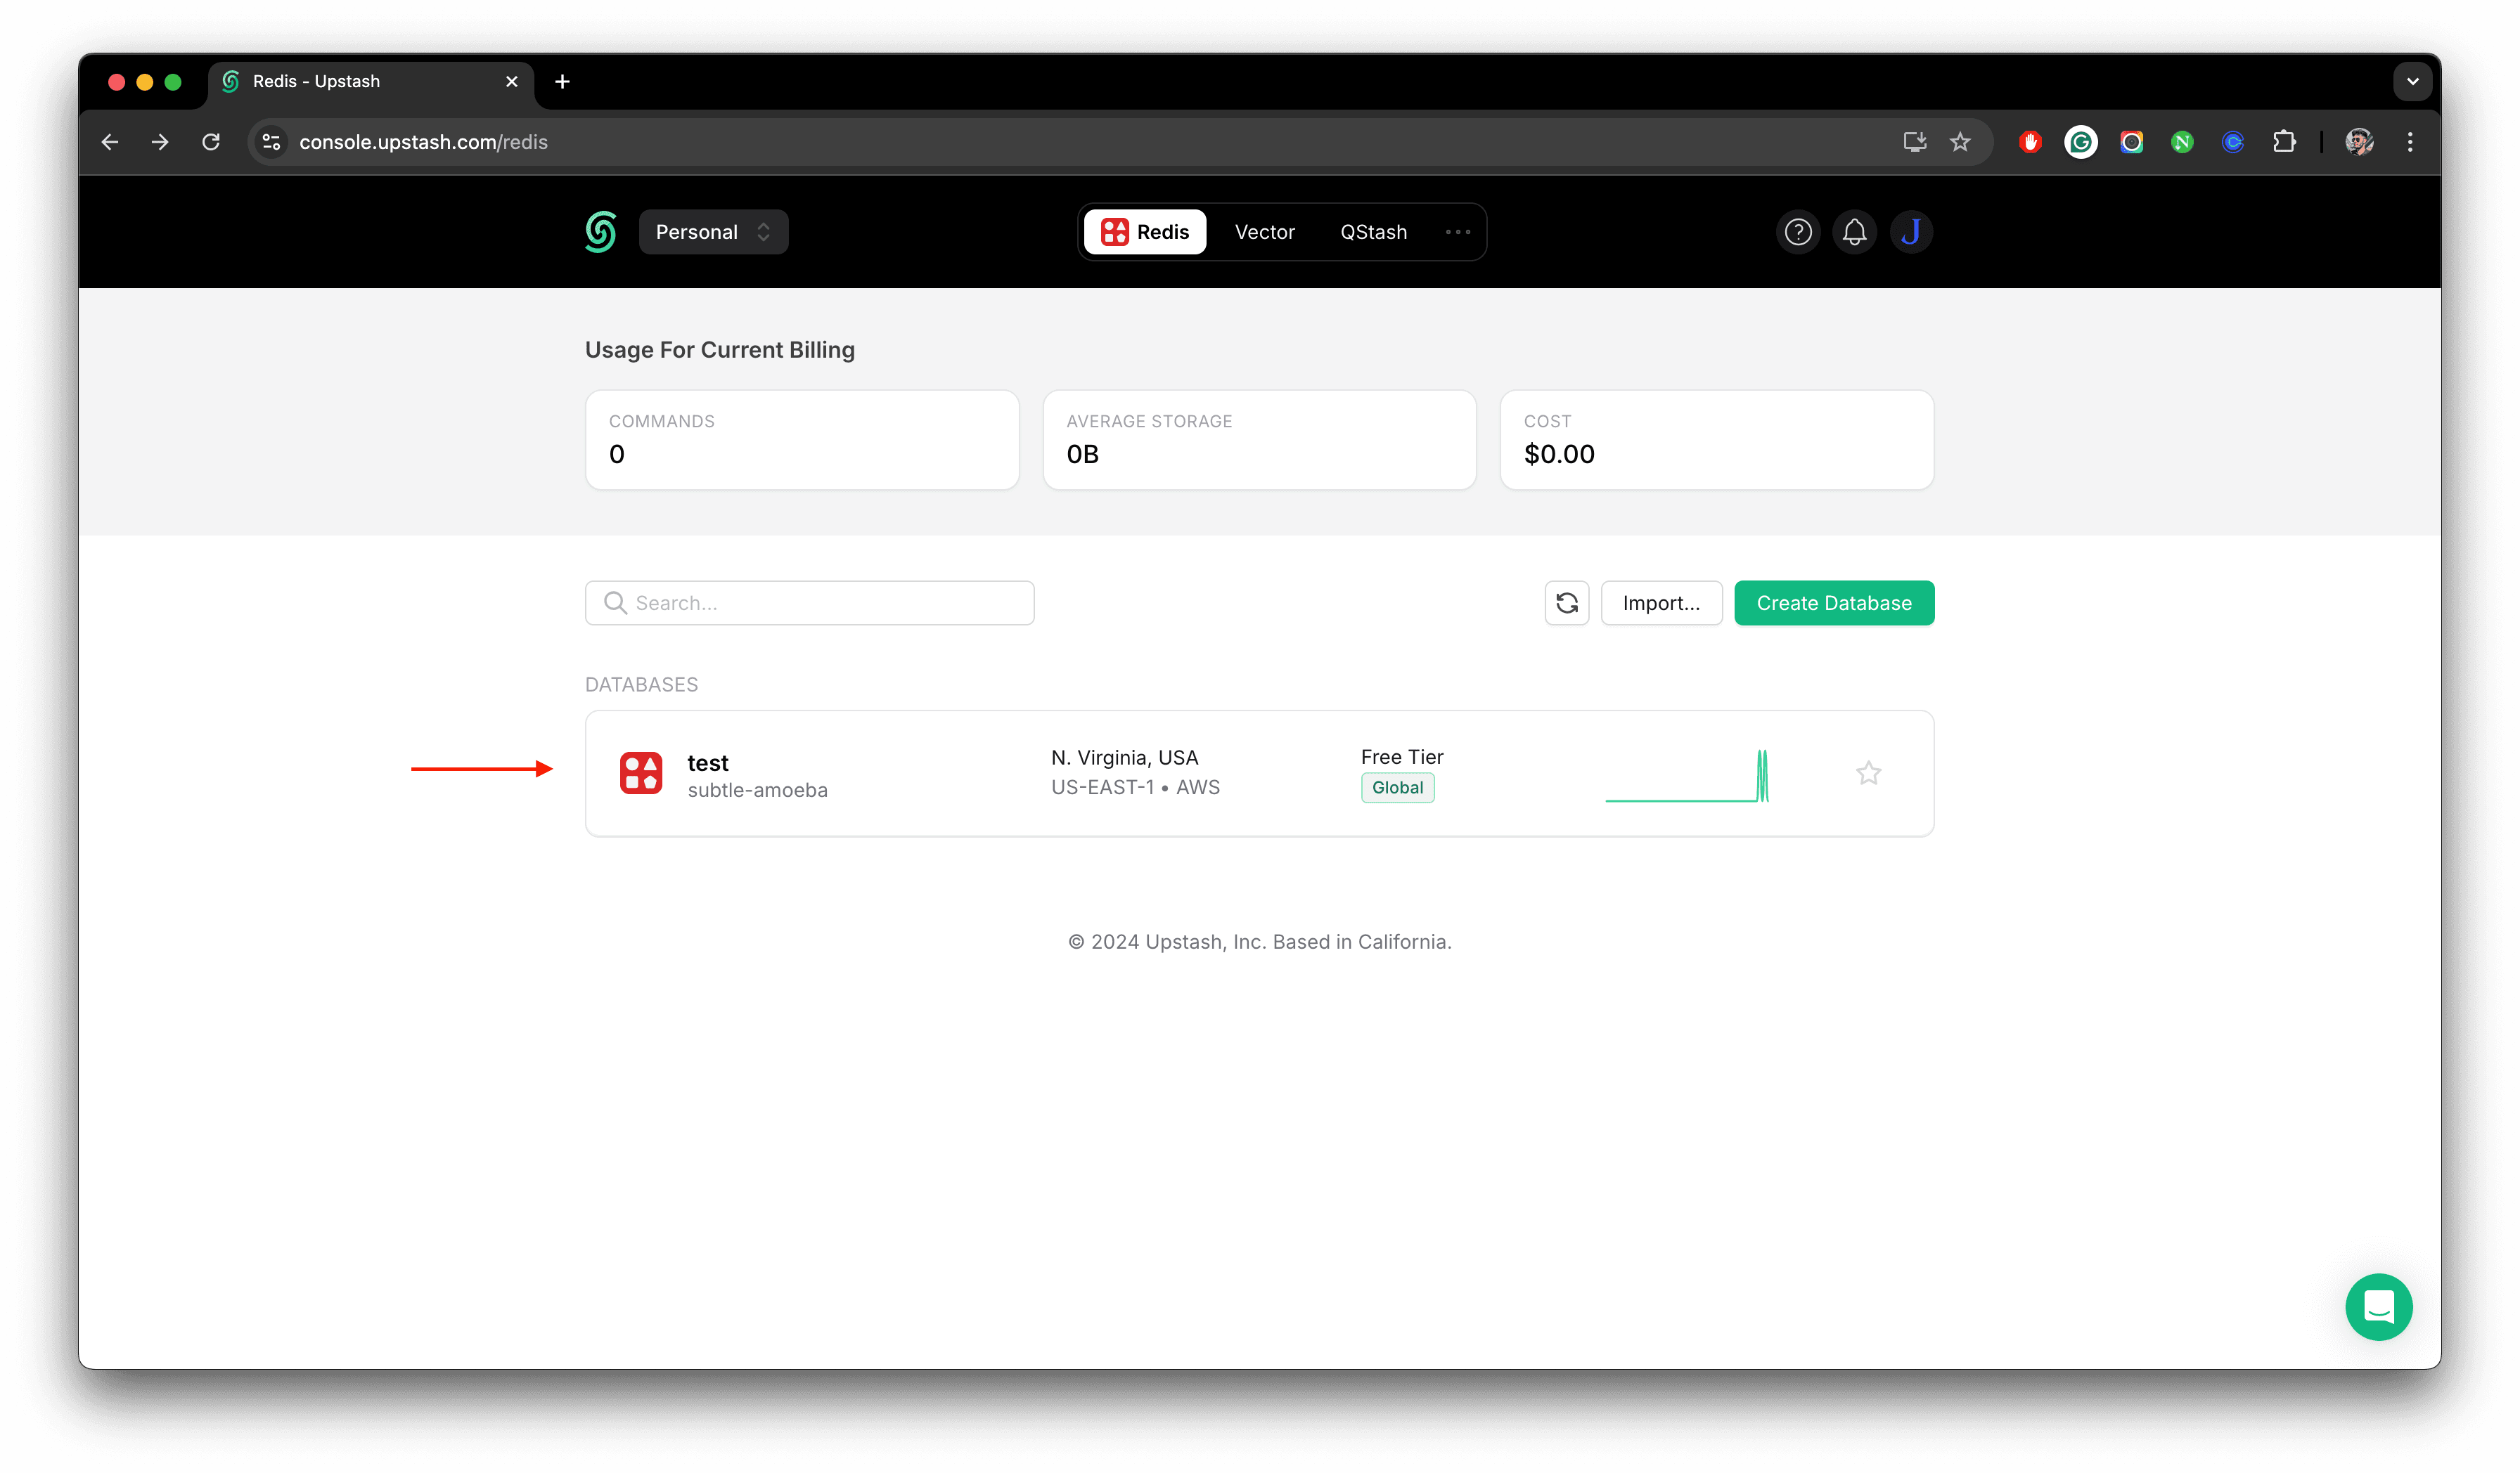
Task: Open the Extensions puzzle piece icon
Action: (2283, 142)
